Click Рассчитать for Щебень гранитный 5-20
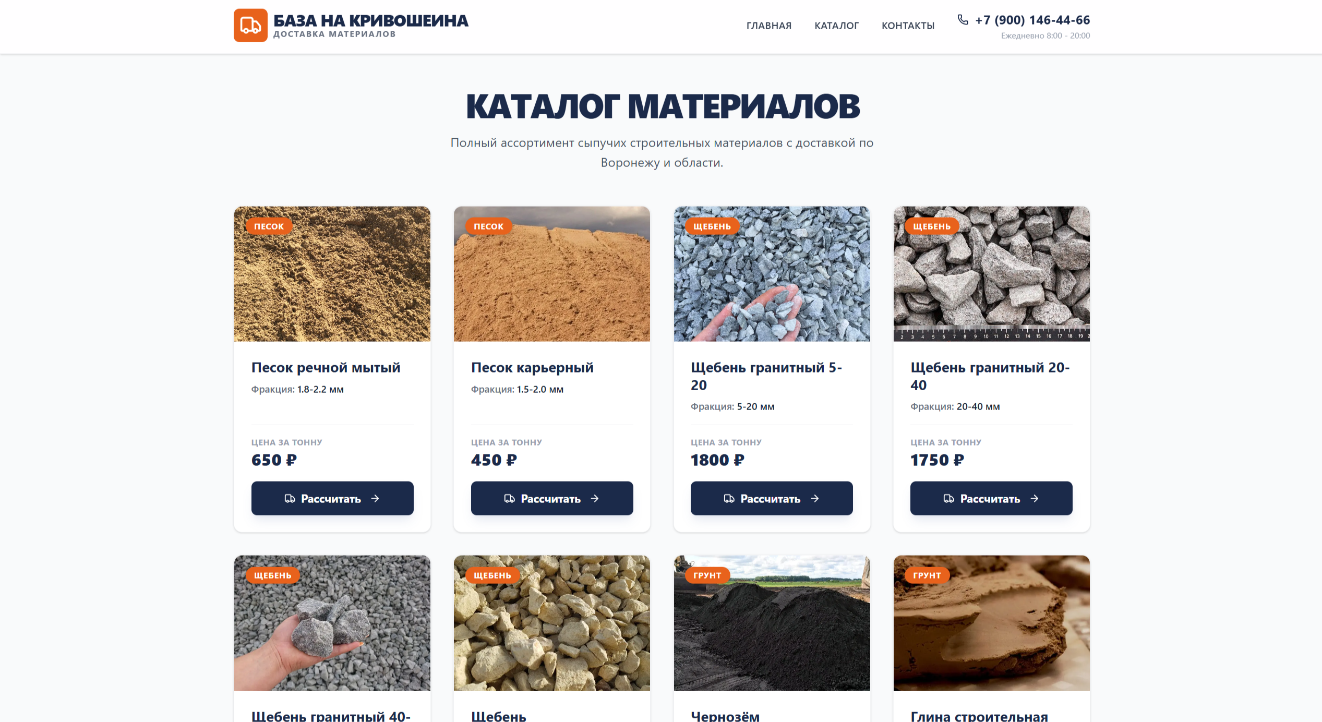This screenshot has height=722, width=1322. point(772,498)
